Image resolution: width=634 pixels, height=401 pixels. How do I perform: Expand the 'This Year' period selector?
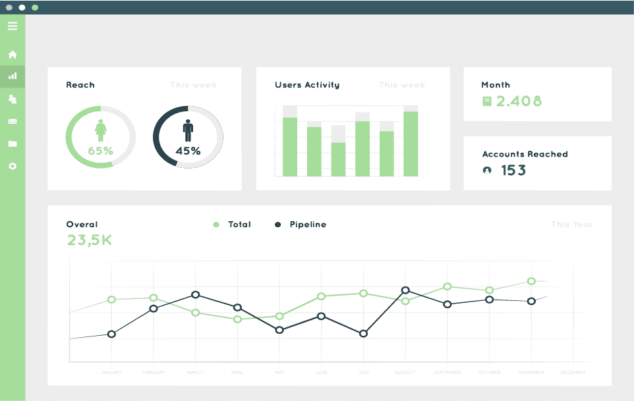[571, 225]
